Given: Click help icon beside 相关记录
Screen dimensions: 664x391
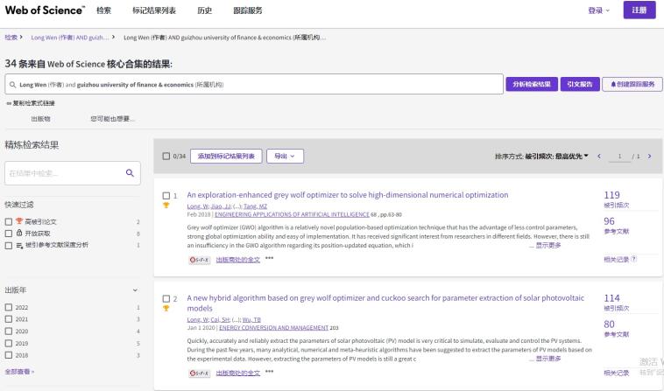Looking at the screenshot, I should (x=633, y=259).
